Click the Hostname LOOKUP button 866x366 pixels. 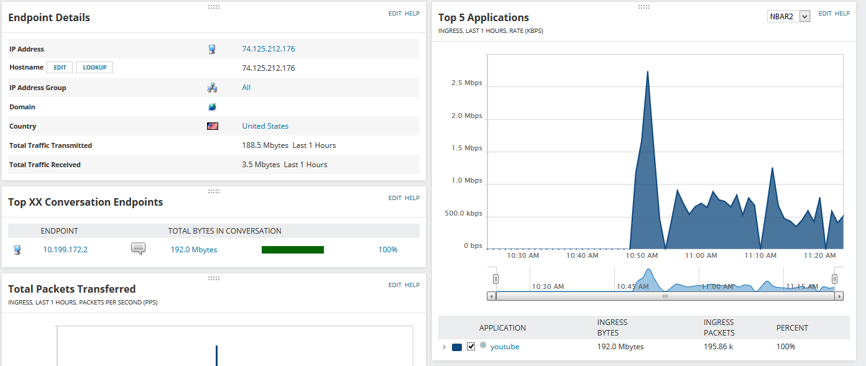(94, 67)
